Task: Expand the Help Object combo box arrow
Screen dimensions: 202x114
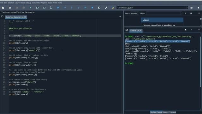Action: [181, 13]
